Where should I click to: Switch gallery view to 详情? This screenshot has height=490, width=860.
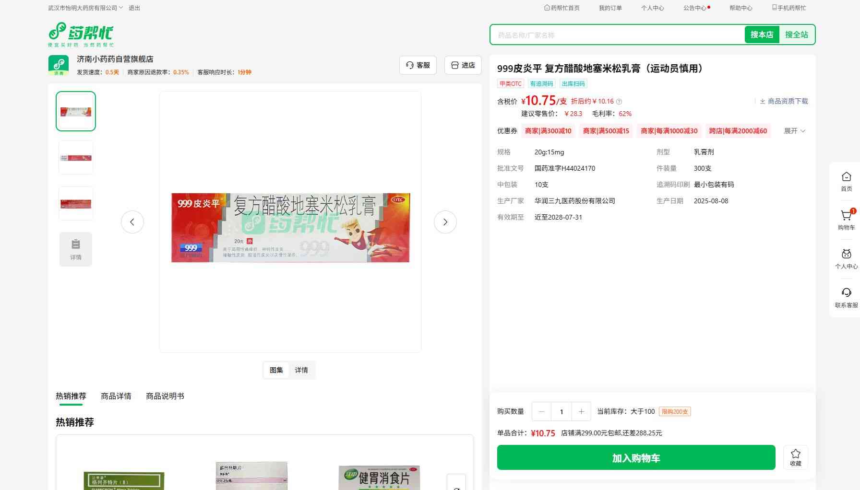pos(301,370)
